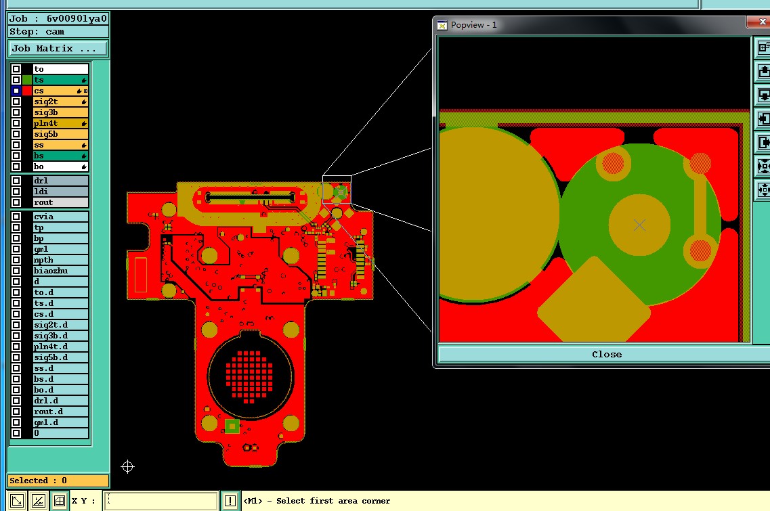Click the first Popview window-link icon

point(763,47)
